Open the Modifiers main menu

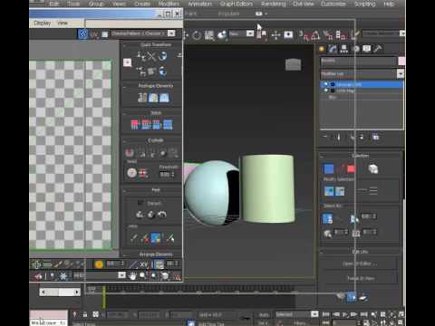click(x=169, y=4)
